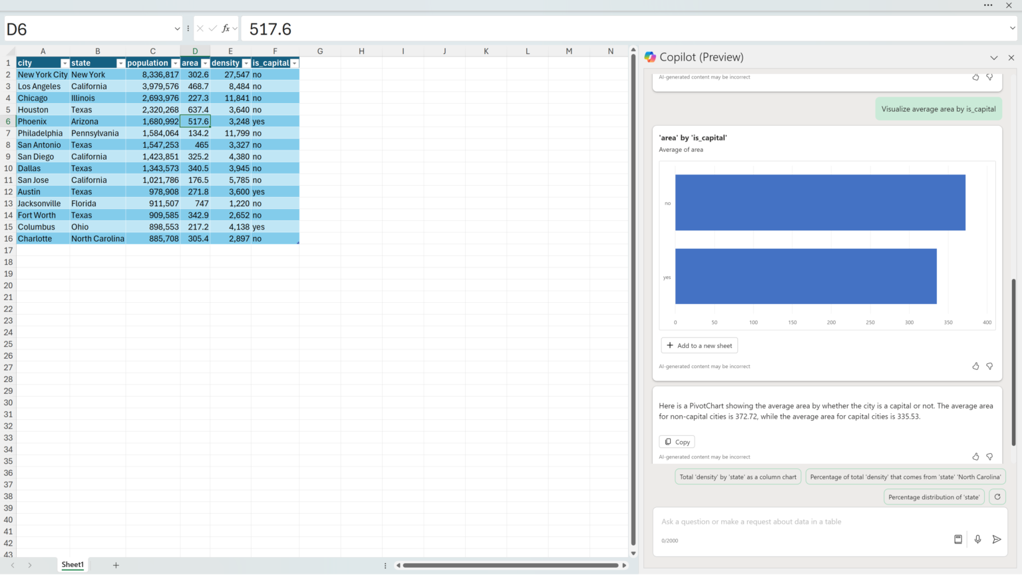This screenshot has height=575, width=1022.
Task: Open the prompt guide notebook icon
Action: [958, 540]
